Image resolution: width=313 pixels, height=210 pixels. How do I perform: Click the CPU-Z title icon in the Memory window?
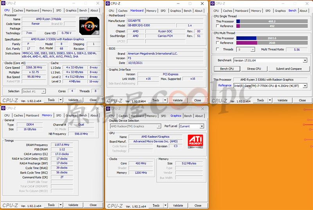click(x=4, y=108)
